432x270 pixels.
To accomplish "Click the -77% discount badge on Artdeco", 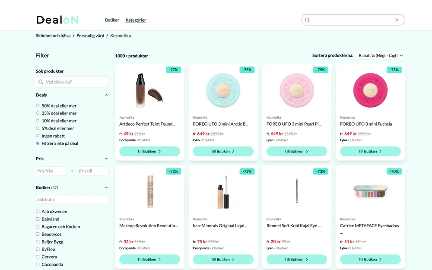I will [x=173, y=70].
